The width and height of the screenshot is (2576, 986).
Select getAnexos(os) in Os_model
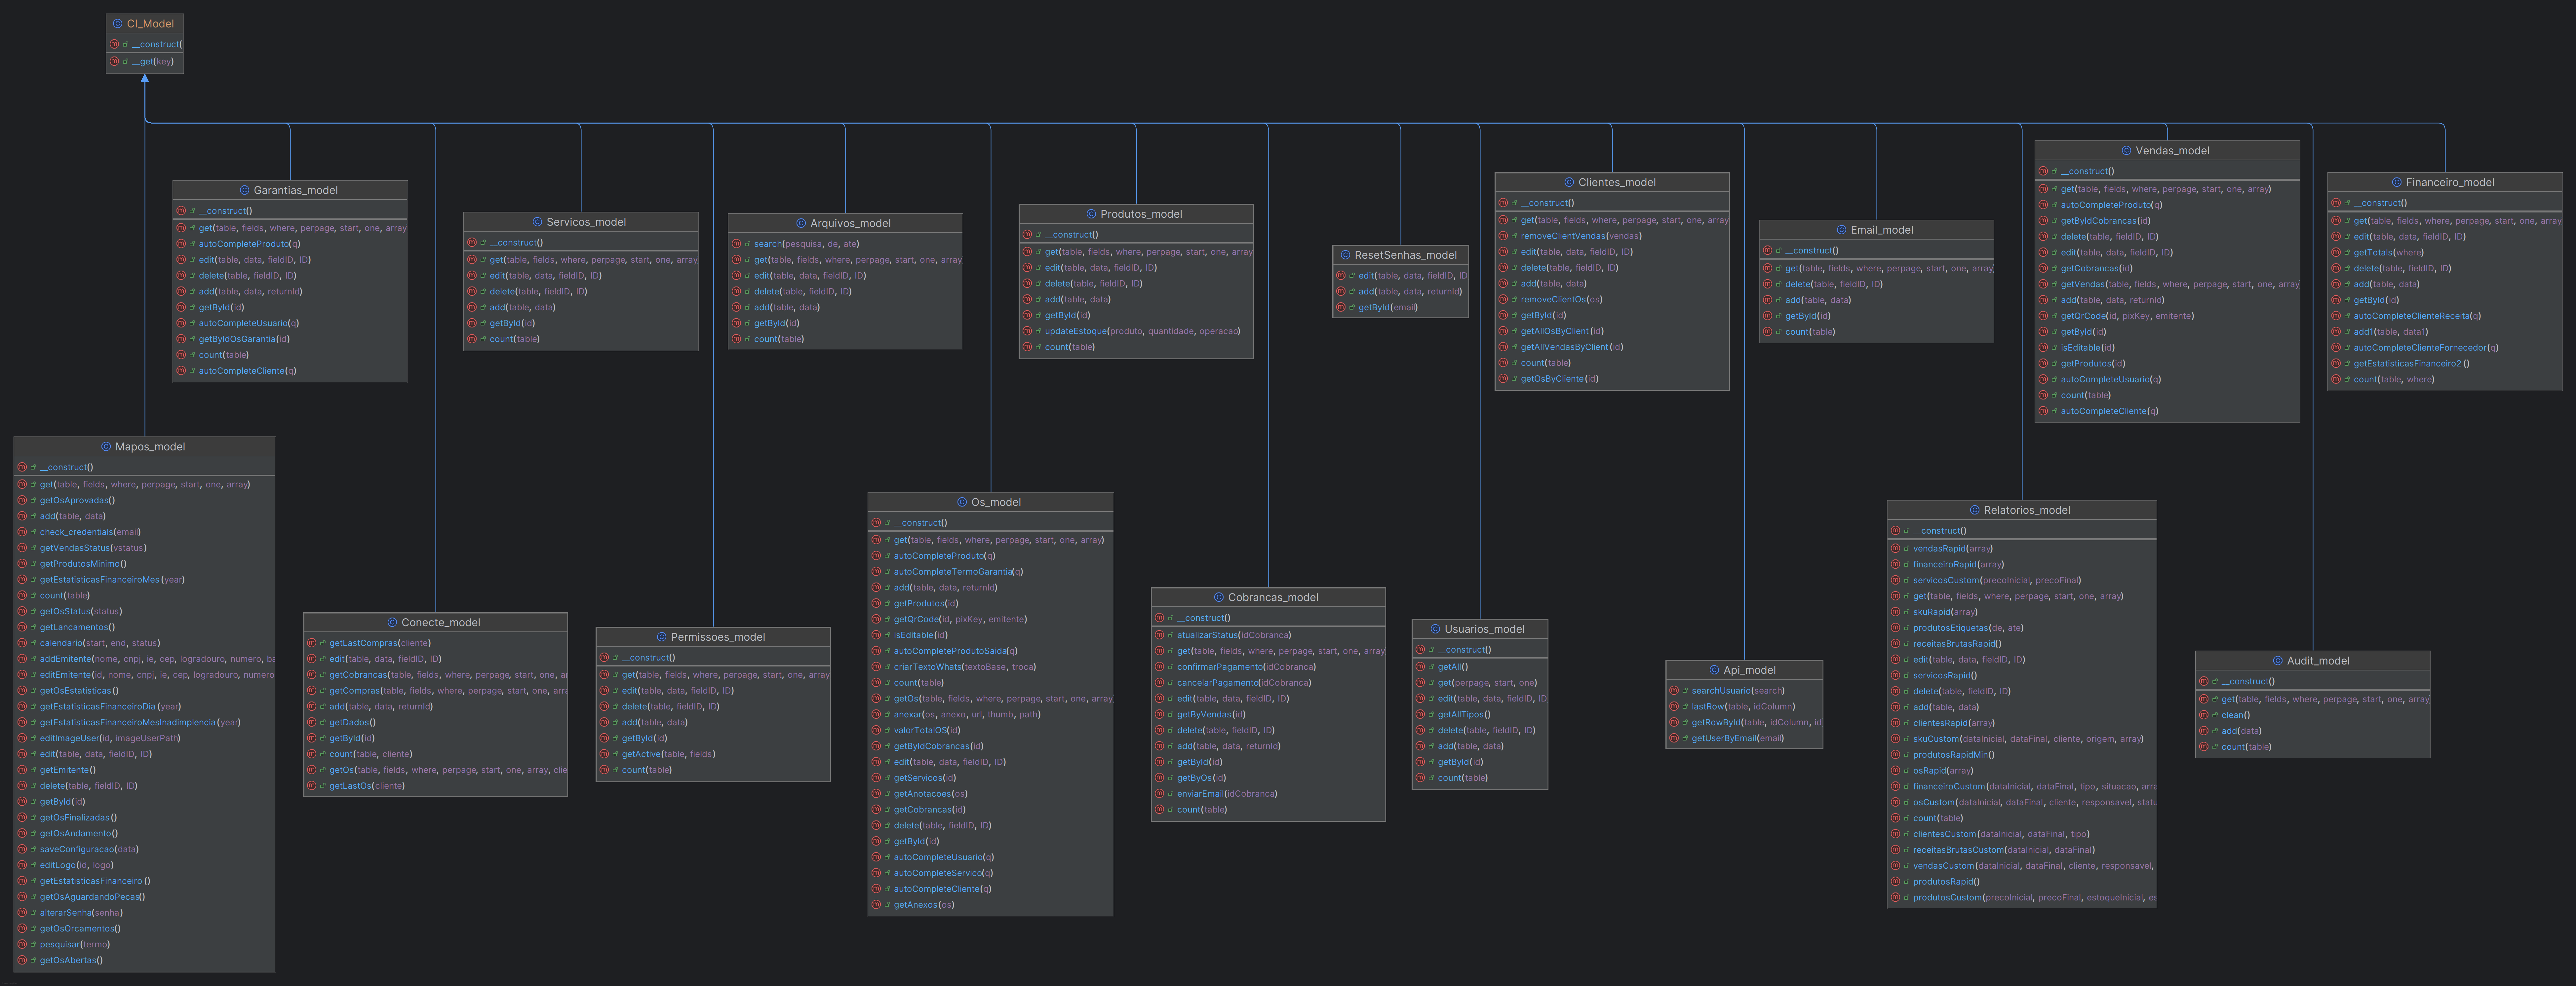(x=924, y=905)
